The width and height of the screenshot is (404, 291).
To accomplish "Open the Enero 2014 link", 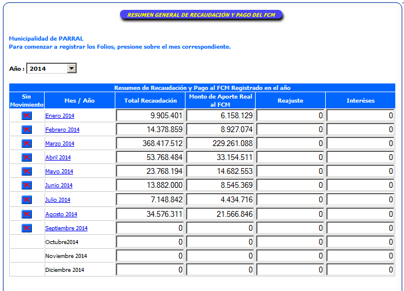I will pyautogui.click(x=60, y=116).
